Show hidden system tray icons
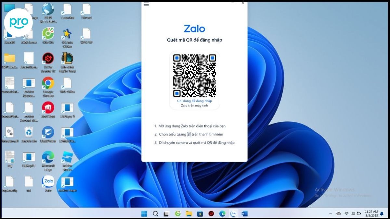The image size is (390, 219). pos(331,214)
